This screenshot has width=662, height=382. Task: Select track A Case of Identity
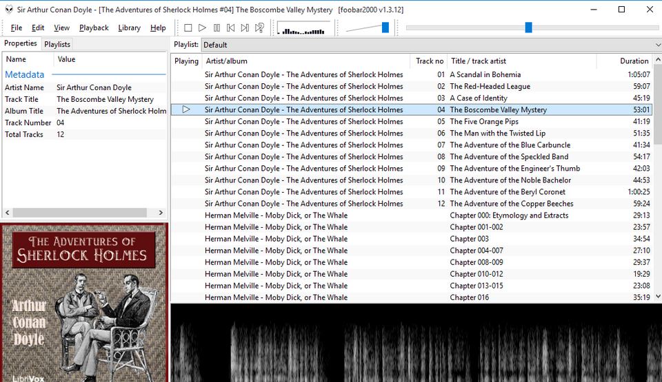[412, 98]
